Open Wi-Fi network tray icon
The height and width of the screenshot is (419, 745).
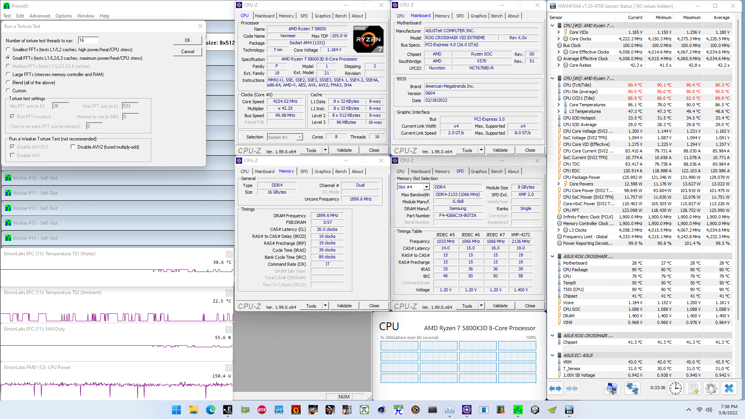pos(699,410)
